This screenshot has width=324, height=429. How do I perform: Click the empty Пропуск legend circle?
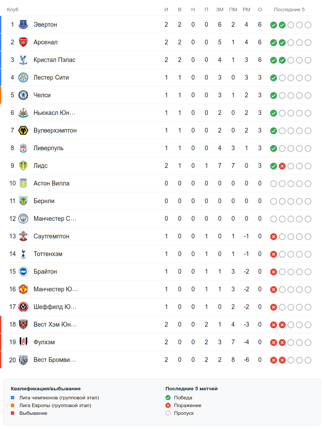pos(168,413)
